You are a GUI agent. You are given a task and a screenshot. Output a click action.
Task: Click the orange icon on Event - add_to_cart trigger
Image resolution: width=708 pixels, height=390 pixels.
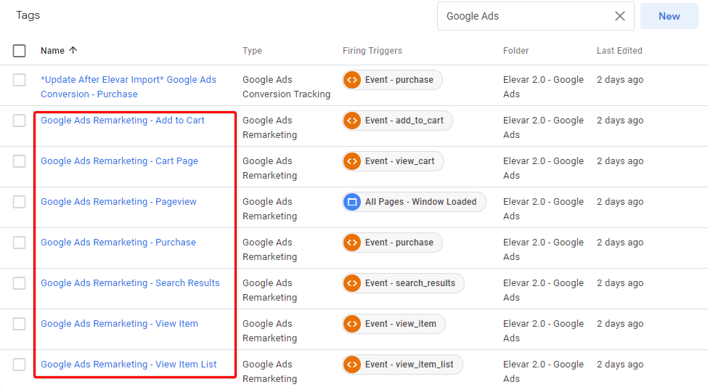coord(352,121)
